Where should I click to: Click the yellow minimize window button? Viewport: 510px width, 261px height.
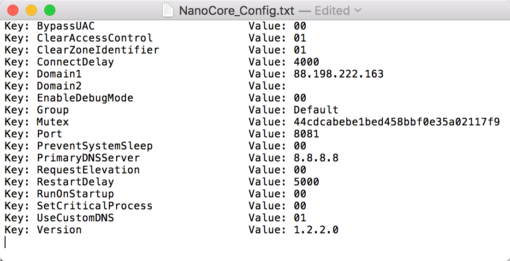31,11
